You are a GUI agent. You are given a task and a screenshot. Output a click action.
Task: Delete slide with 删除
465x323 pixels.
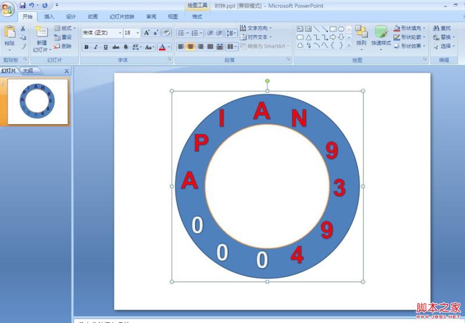click(x=63, y=46)
